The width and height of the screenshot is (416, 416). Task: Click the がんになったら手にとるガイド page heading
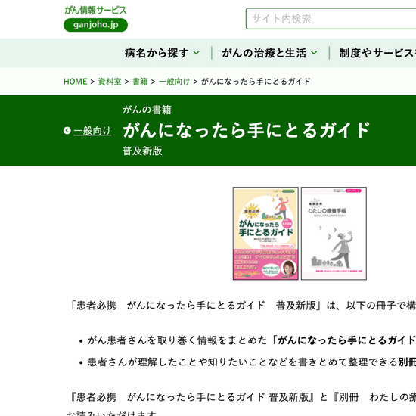coord(247,130)
